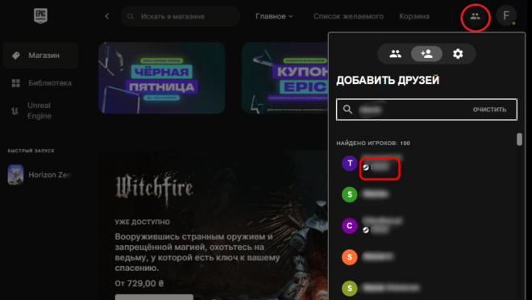Click the search magnifier in add friends field

(x=347, y=110)
